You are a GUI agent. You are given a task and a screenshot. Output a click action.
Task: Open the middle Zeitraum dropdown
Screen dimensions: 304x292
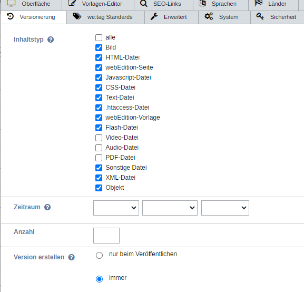click(x=170, y=208)
